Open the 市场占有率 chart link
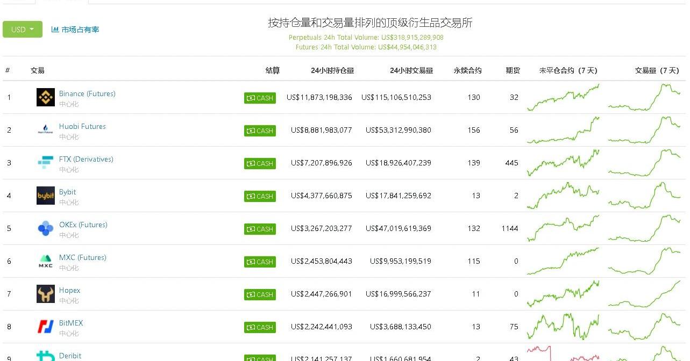This screenshot has width=690, height=361. [75, 30]
